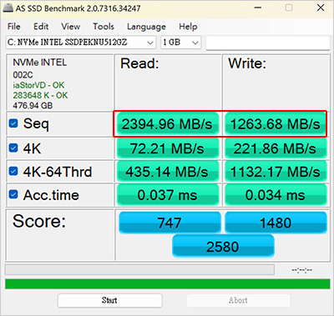
Task: Click the empty text field beside size dropdown
Action: click(268, 43)
